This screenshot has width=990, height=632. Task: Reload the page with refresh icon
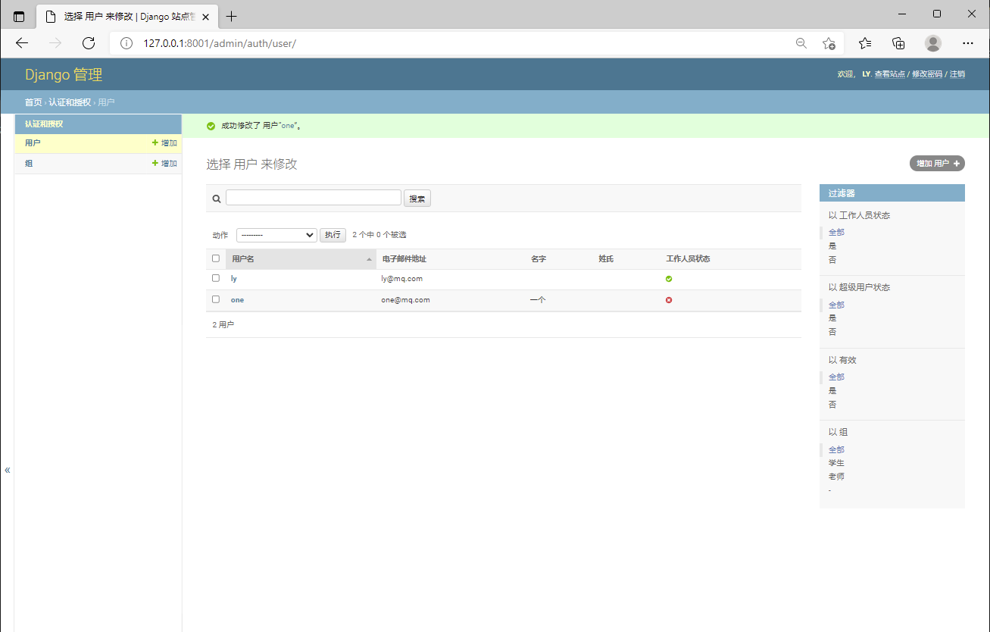click(x=89, y=43)
